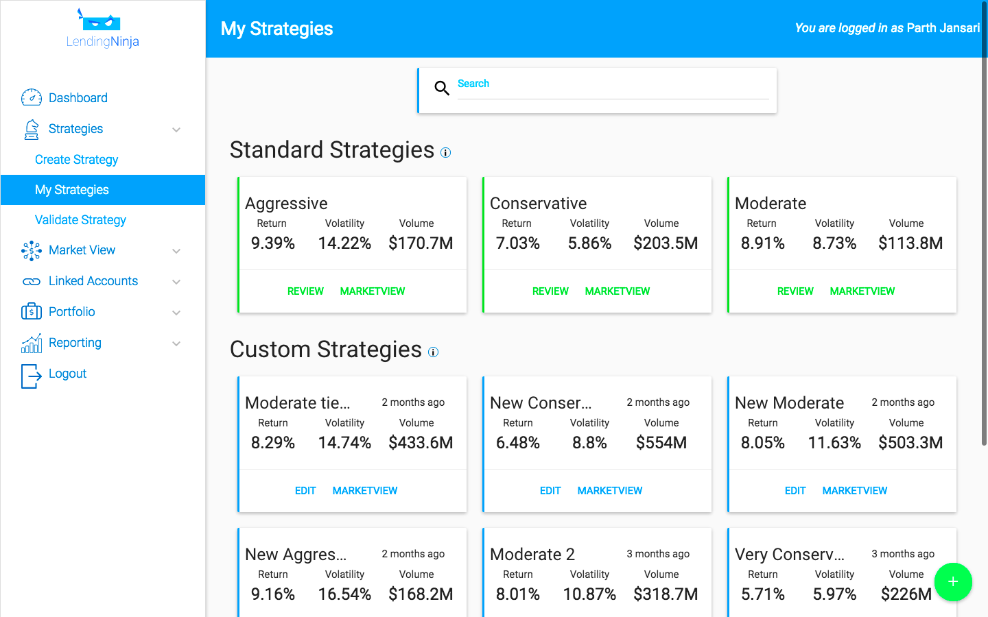The width and height of the screenshot is (988, 617).
Task: Expand the Linked Accounts chevron
Action: click(x=176, y=282)
